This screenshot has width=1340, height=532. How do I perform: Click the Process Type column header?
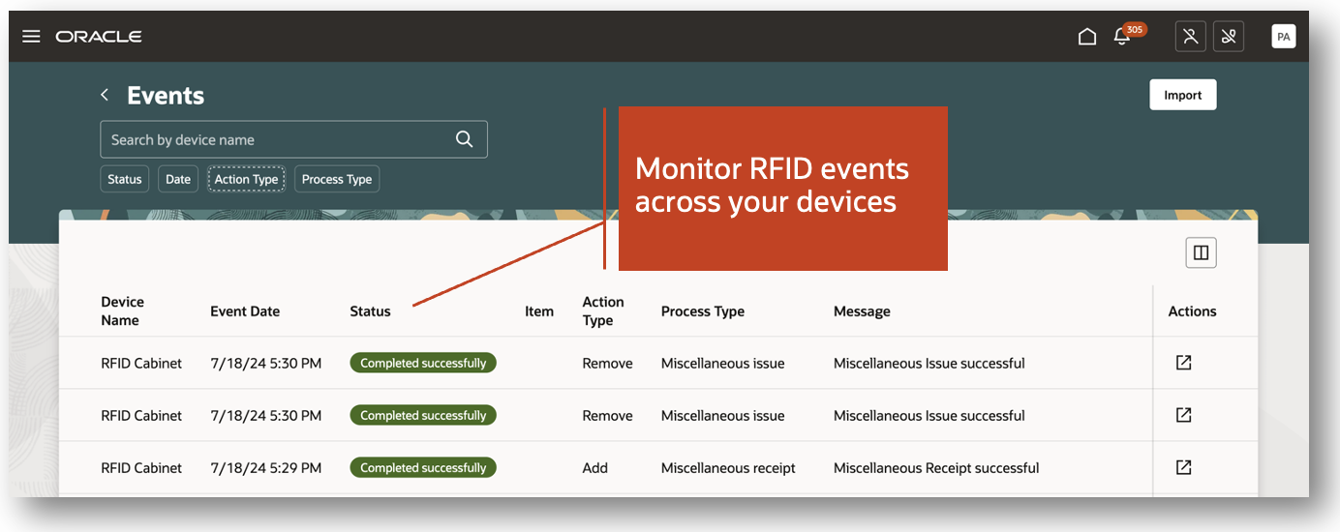(703, 311)
